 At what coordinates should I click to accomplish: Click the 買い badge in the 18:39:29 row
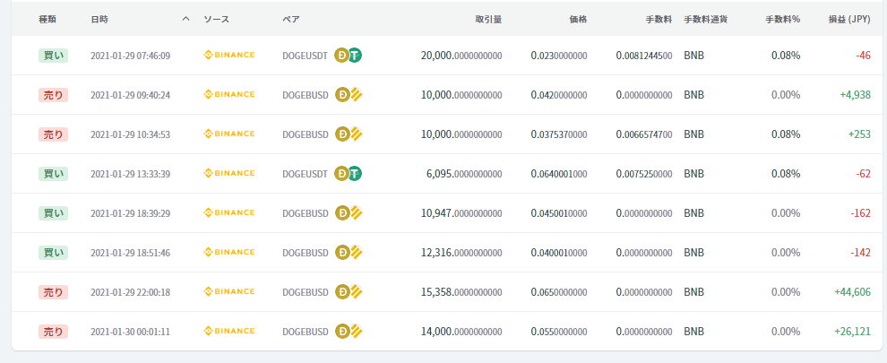tap(53, 213)
